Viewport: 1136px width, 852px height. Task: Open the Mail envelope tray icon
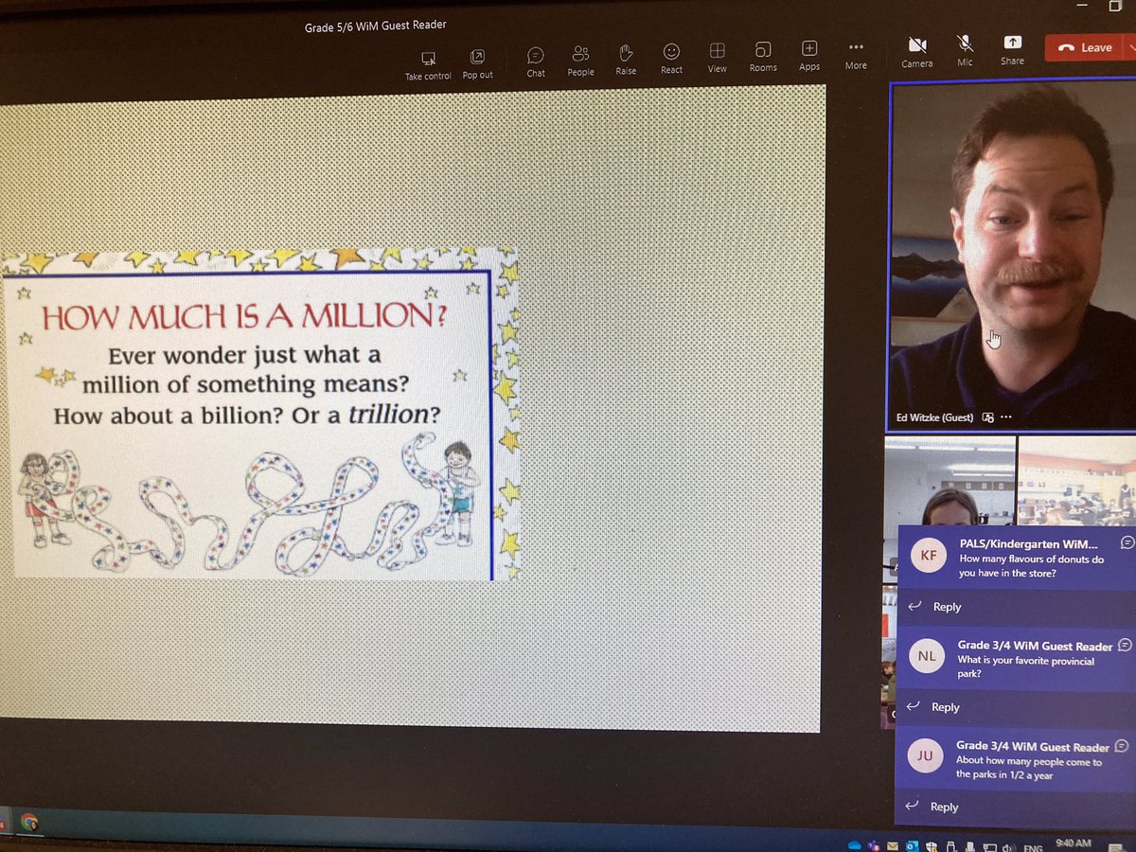point(893,846)
